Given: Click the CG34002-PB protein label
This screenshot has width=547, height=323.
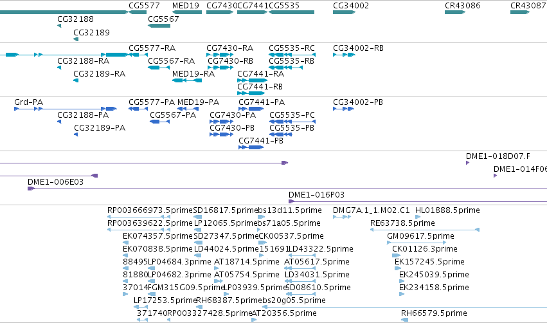Looking at the screenshot, I should 358,102.
